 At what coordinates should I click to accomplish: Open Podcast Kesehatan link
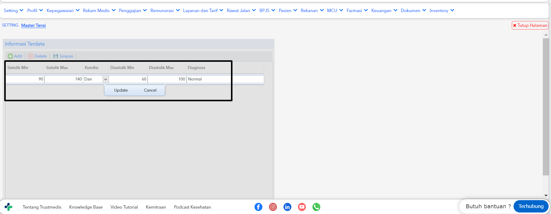[x=192, y=207]
